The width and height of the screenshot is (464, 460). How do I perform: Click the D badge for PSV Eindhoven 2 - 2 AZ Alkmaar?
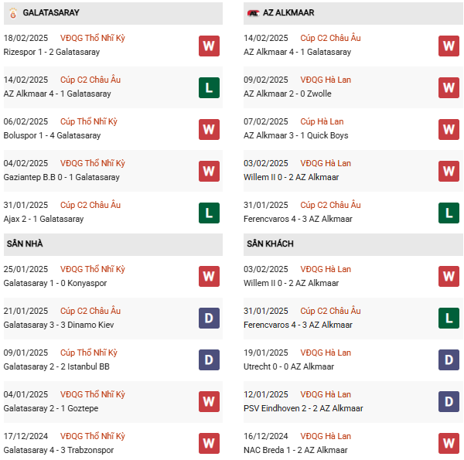click(449, 402)
